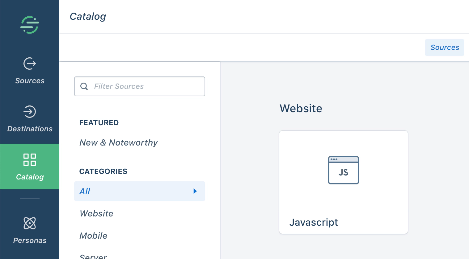Click the JS browser window icon
The height and width of the screenshot is (259, 469).
point(343,170)
